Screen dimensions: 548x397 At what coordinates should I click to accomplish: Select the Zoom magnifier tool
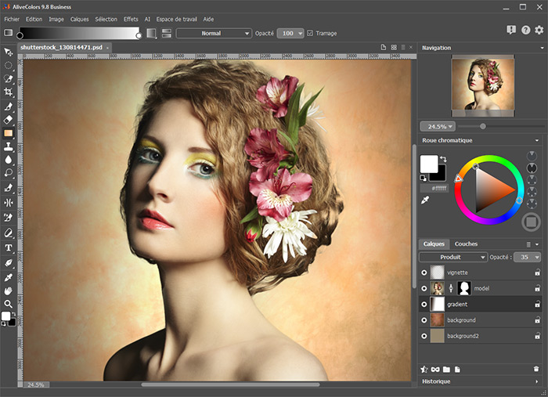8,304
